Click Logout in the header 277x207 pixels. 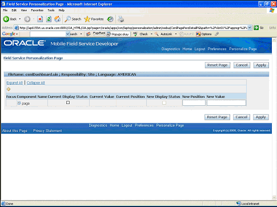pos(200,49)
